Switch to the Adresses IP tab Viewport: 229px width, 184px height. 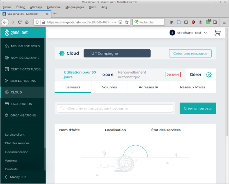149,87
